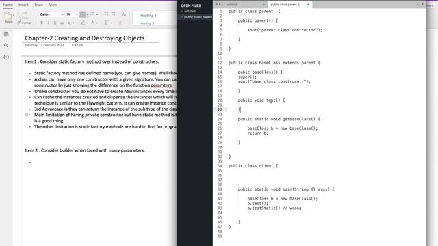
Task: Close the untitled editor tab
Action: pyautogui.click(x=264, y=5)
